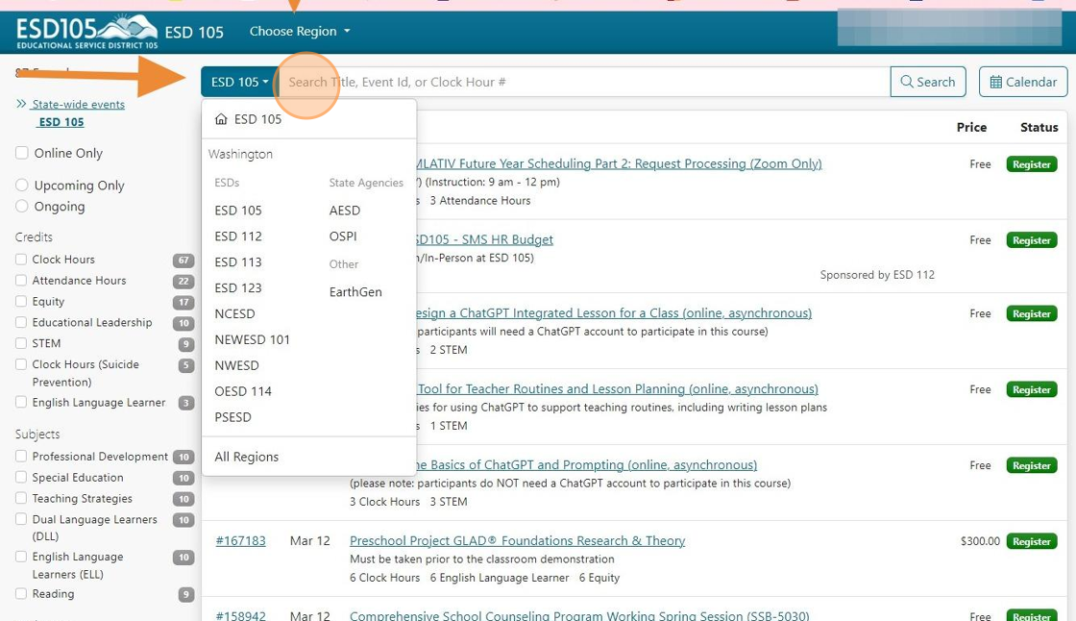Choose PSESD from region list
The width and height of the screenshot is (1076, 621).
click(232, 417)
